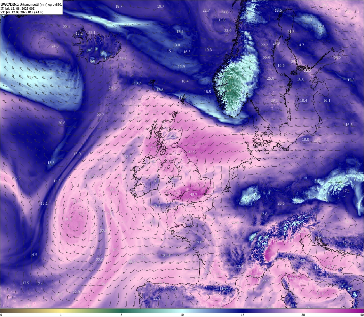Click the 12.9 value label
Image resolution: width=364 pixels, height=317 pixels.
pos(181,67)
